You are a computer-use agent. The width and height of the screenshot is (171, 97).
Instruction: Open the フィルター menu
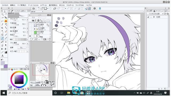point(70,5)
